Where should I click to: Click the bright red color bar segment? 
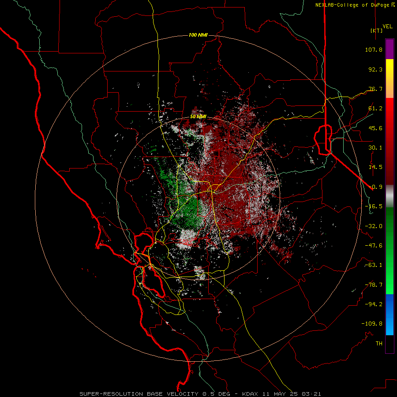[390, 141]
